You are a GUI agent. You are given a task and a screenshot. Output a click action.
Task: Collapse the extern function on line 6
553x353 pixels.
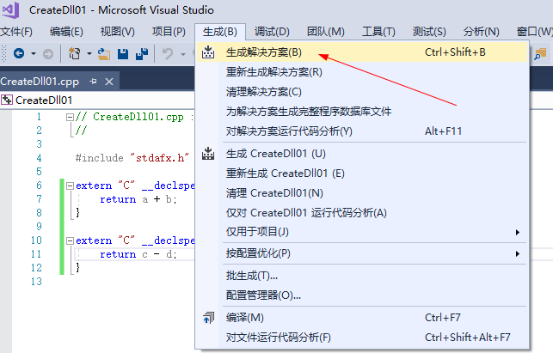pos(70,186)
